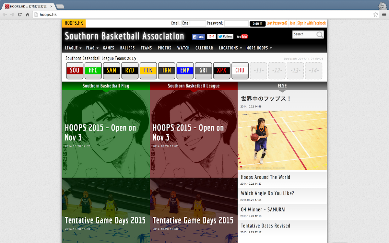Open a new browser tab
The height and width of the screenshot is (243, 389).
click(60, 6)
